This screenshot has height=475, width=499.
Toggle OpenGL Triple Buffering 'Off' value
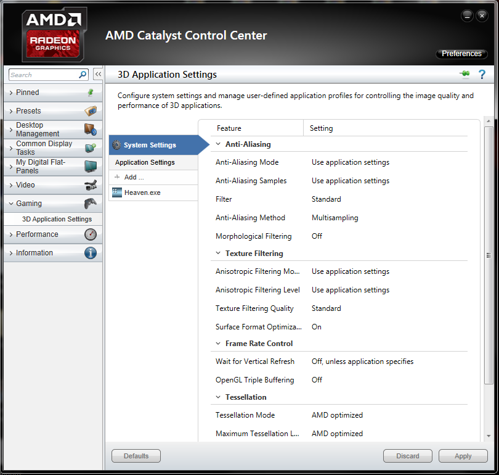(x=317, y=380)
